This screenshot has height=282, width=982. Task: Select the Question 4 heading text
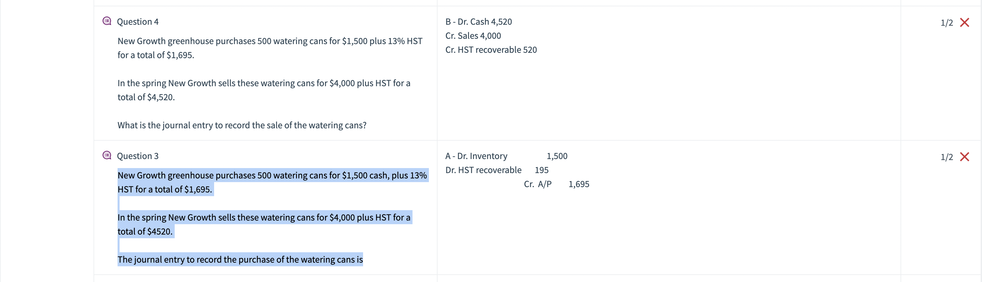point(138,22)
